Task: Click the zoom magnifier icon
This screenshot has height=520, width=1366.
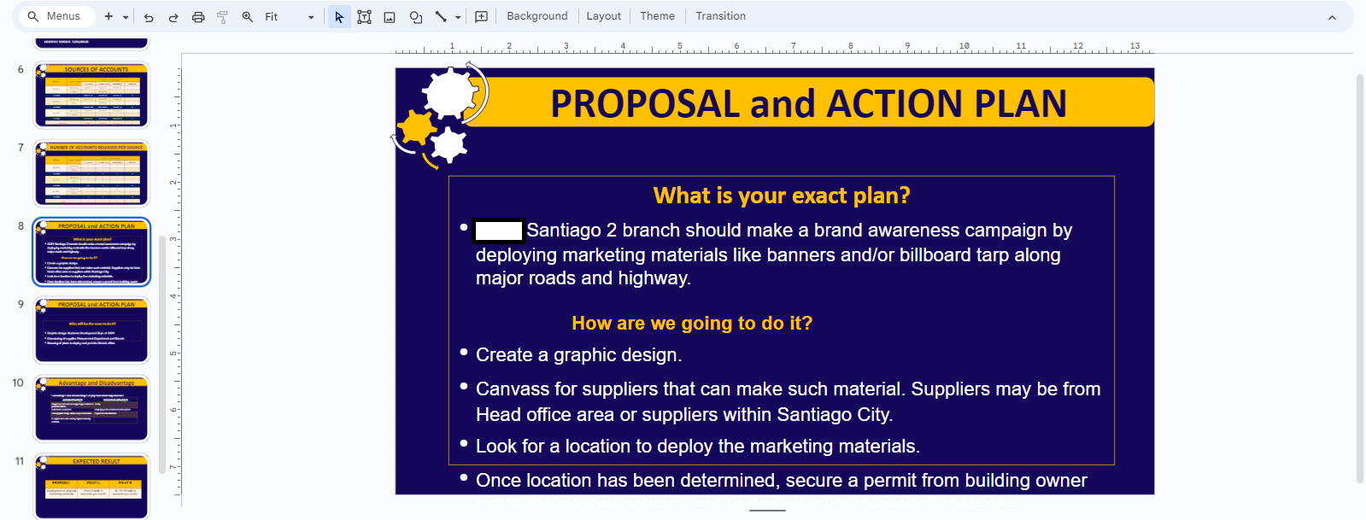Action: (248, 16)
